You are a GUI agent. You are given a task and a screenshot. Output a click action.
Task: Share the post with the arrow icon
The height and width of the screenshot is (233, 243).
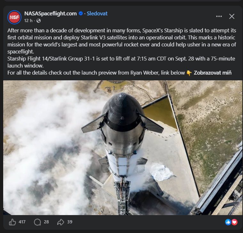[x=61, y=222]
